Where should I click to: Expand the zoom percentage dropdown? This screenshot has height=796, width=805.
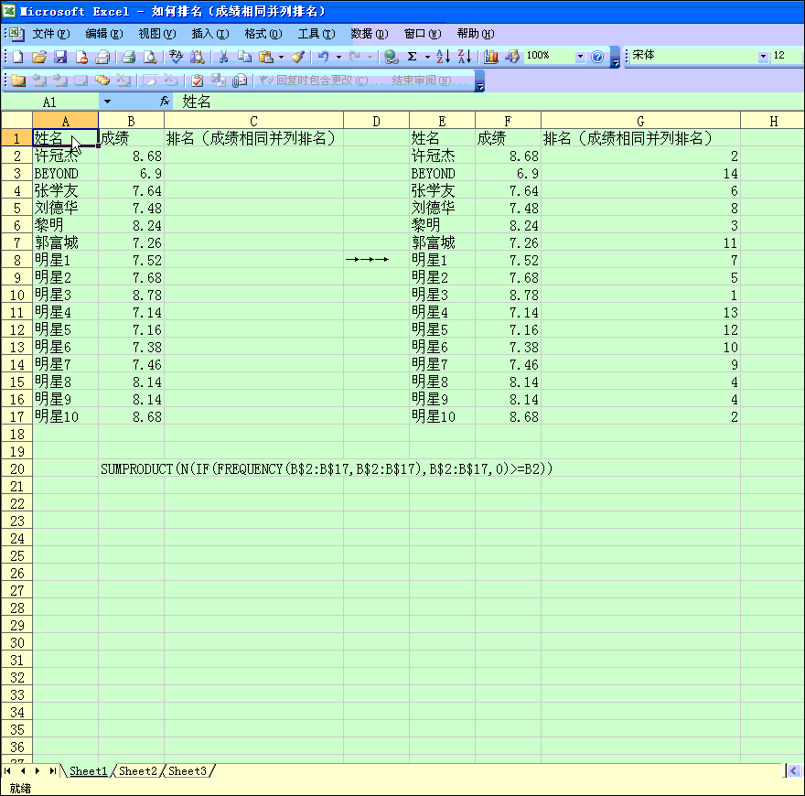(580, 57)
